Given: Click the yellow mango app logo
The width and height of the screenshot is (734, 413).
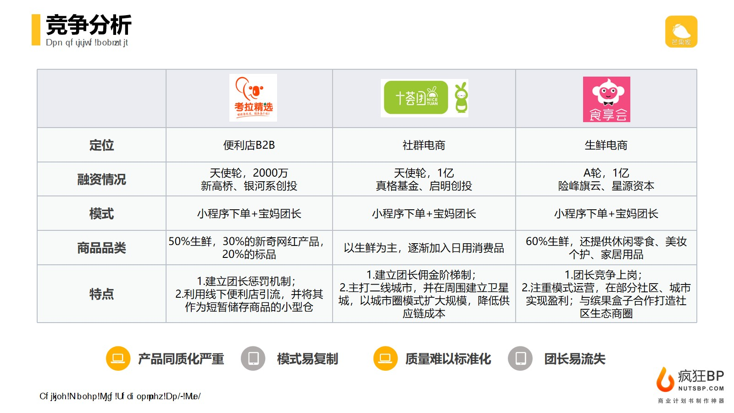Looking at the screenshot, I should pos(681,32).
